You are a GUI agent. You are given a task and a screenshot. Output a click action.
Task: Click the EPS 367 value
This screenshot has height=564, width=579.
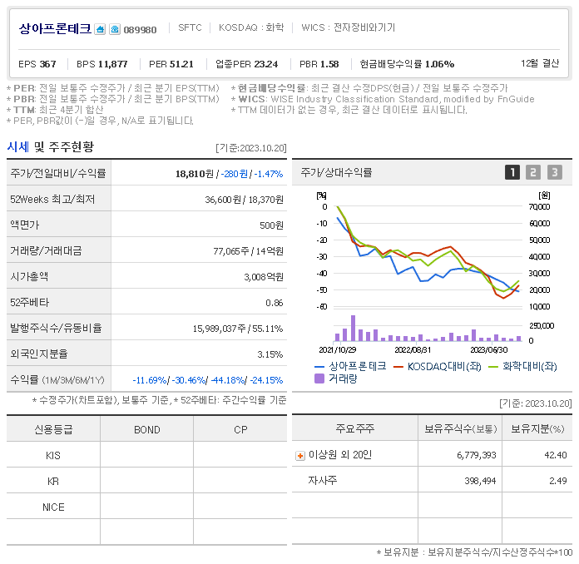37,64
